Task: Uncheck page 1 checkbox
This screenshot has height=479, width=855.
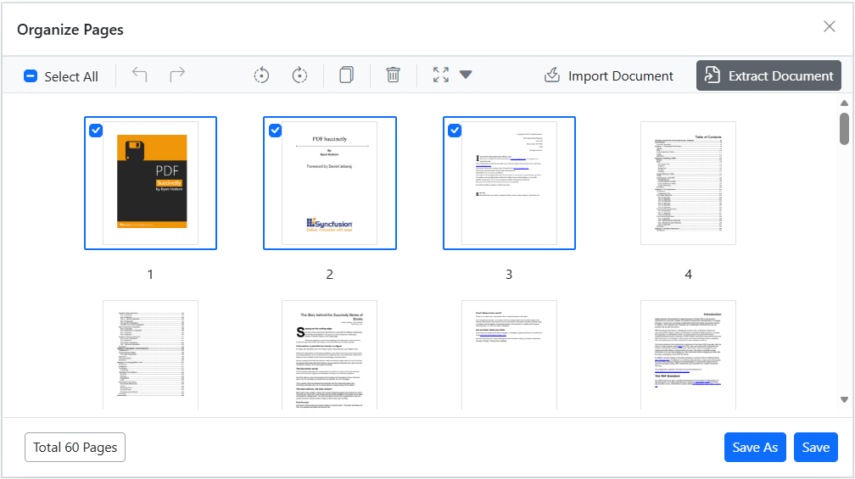Action: click(96, 131)
